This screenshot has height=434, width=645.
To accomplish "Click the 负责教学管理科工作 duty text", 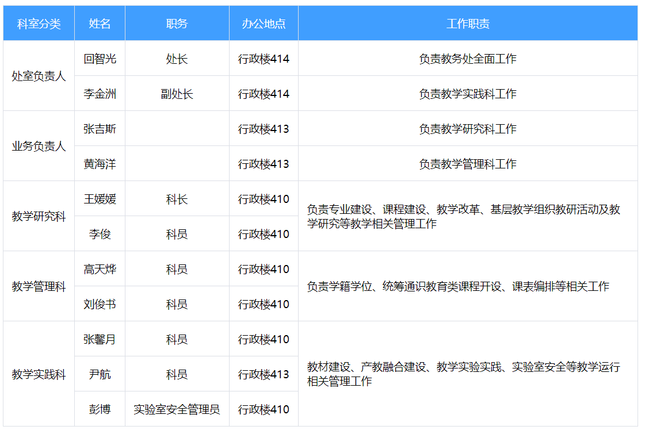I will point(468,164).
